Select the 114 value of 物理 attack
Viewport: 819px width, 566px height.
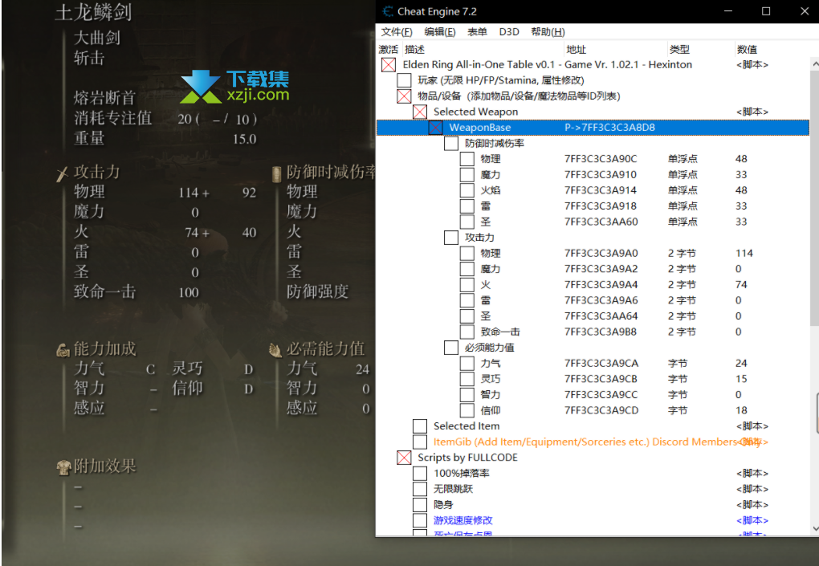coord(744,253)
